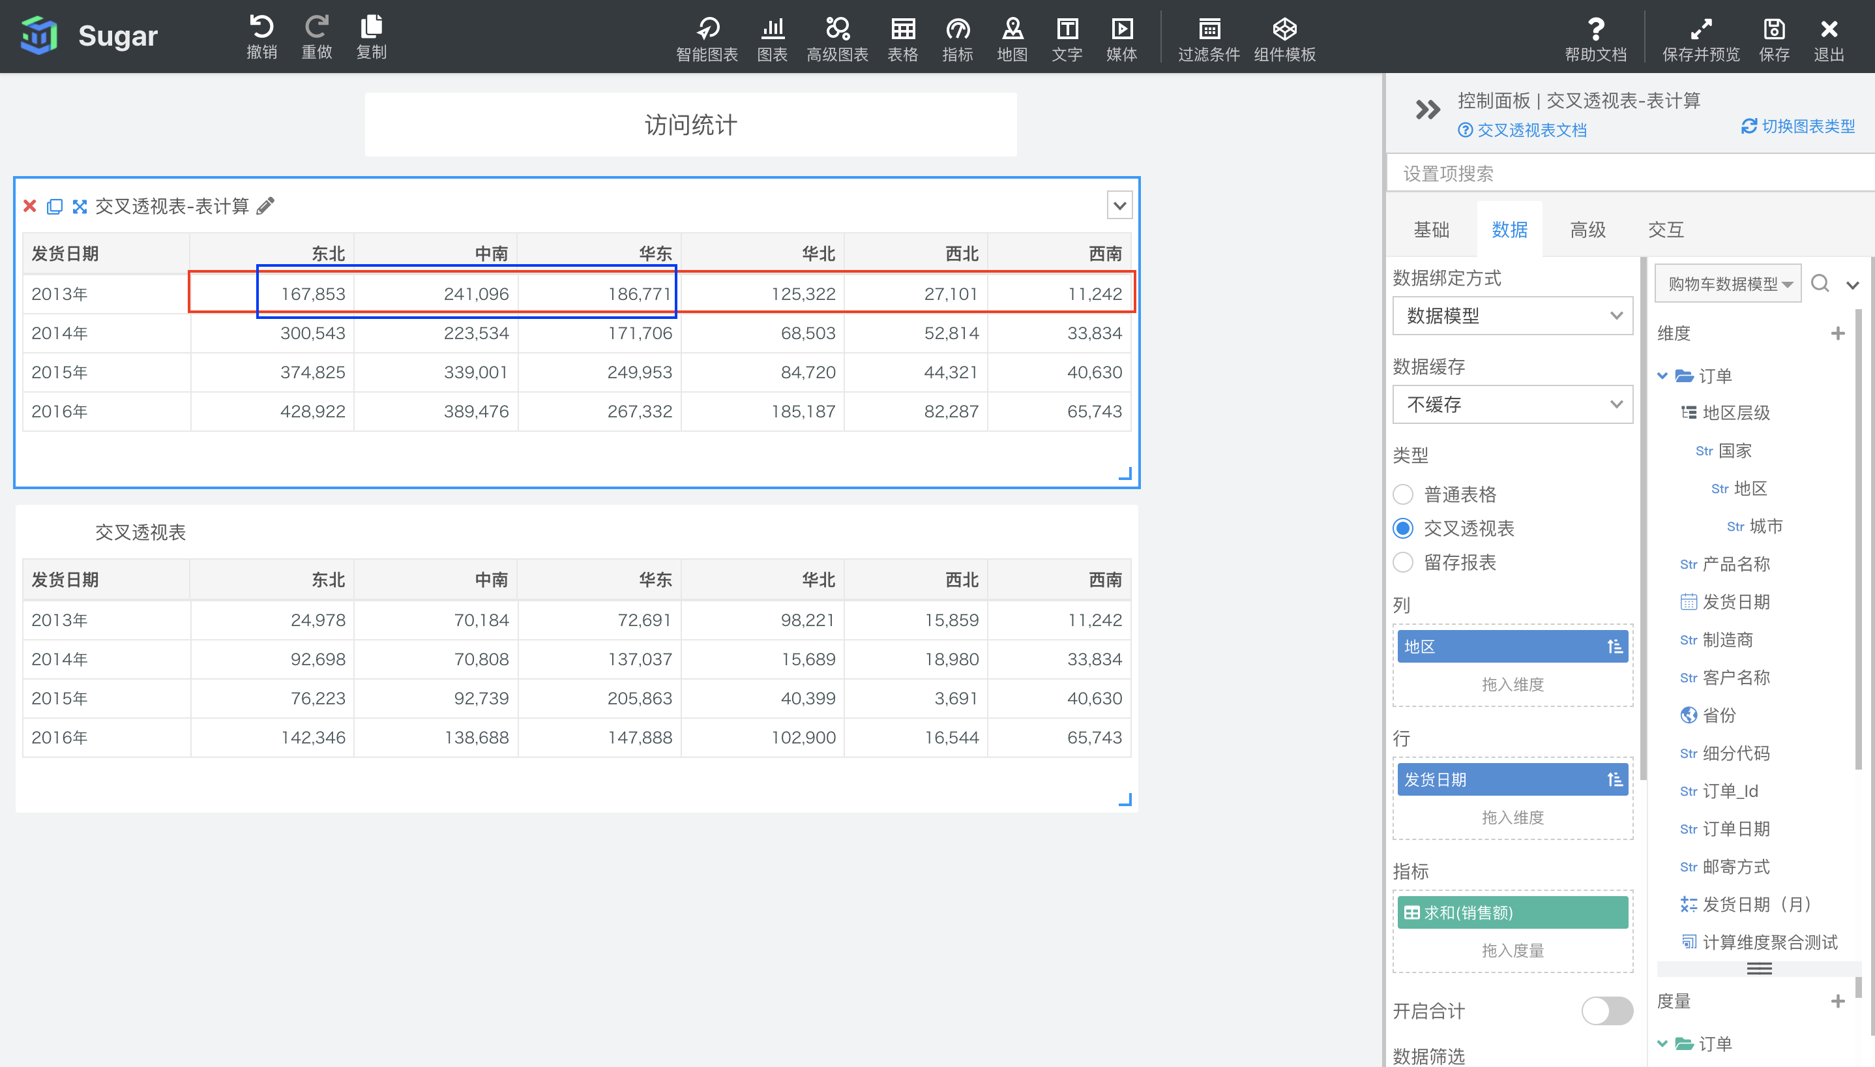Screen dimensions: 1875x1067
Task: Select 留存报表 radio option
Action: click(x=1402, y=562)
